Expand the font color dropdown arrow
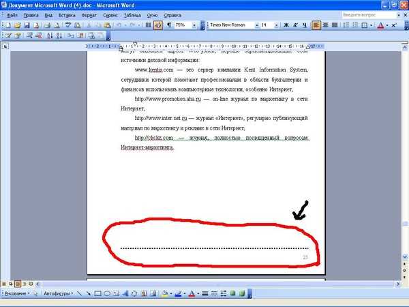The image size is (409, 307). click(x=387, y=25)
